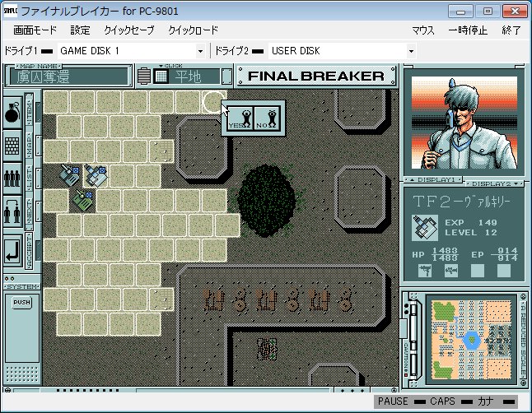The width and height of the screenshot is (532, 413).
Task: Click the ACCEPT return arrow icon
Action: click(13, 250)
